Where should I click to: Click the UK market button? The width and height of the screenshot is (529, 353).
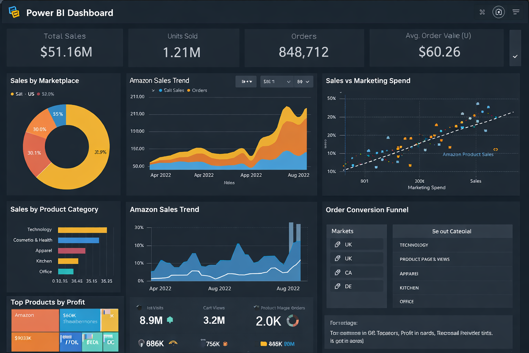[x=356, y=244]
